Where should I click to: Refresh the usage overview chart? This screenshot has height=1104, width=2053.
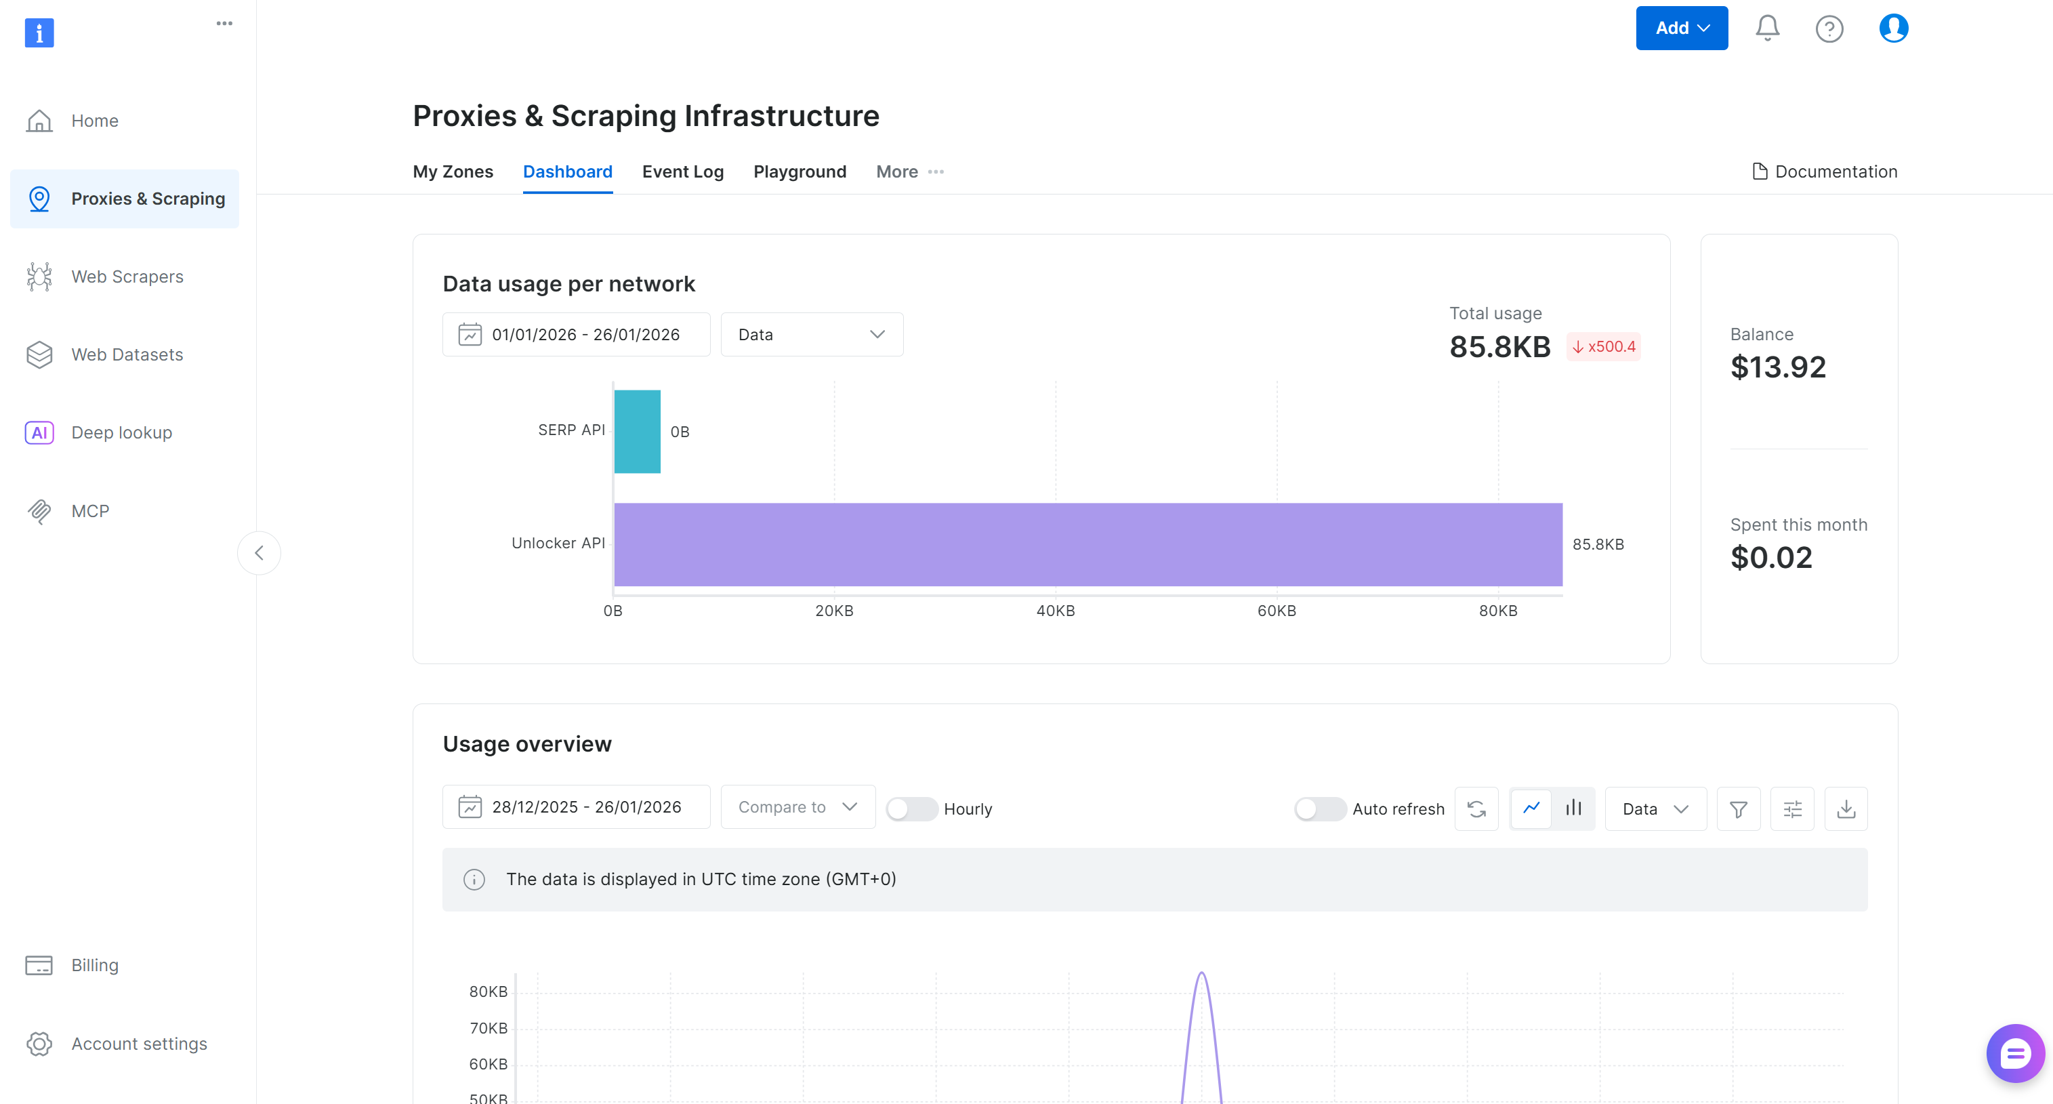coord(1477,809)
